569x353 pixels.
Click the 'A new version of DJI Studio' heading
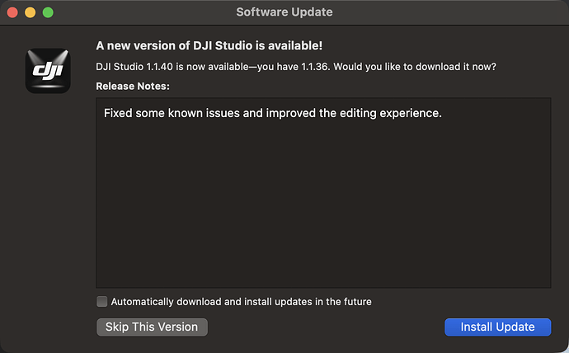pyautogui.click(x=209, y=45)
